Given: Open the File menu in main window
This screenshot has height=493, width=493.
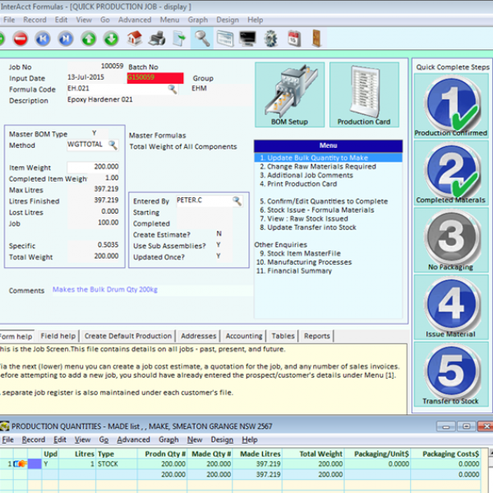Looking at the screenshot, I should pos(9,20).
